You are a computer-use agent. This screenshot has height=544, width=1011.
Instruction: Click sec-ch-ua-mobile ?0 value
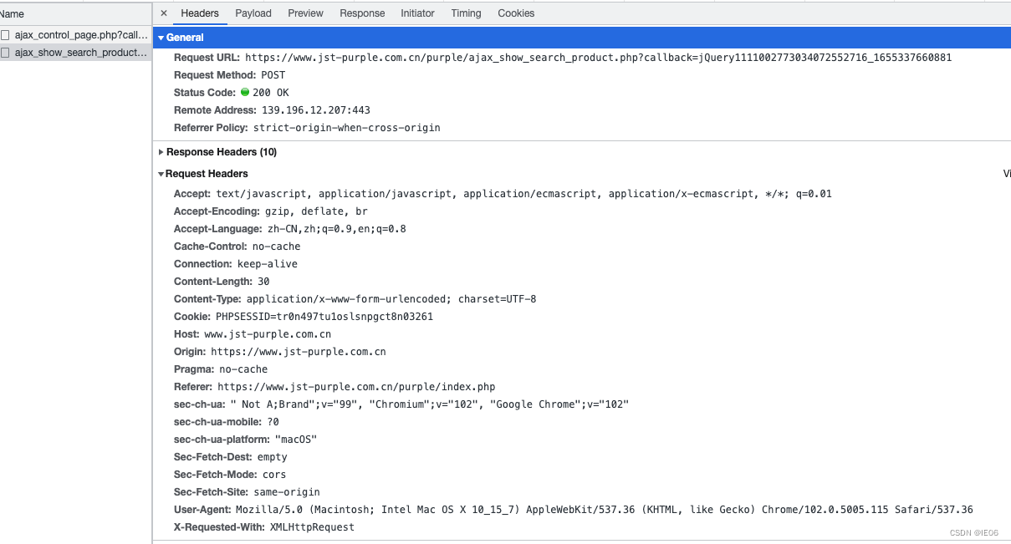click(x=273, y=422)
